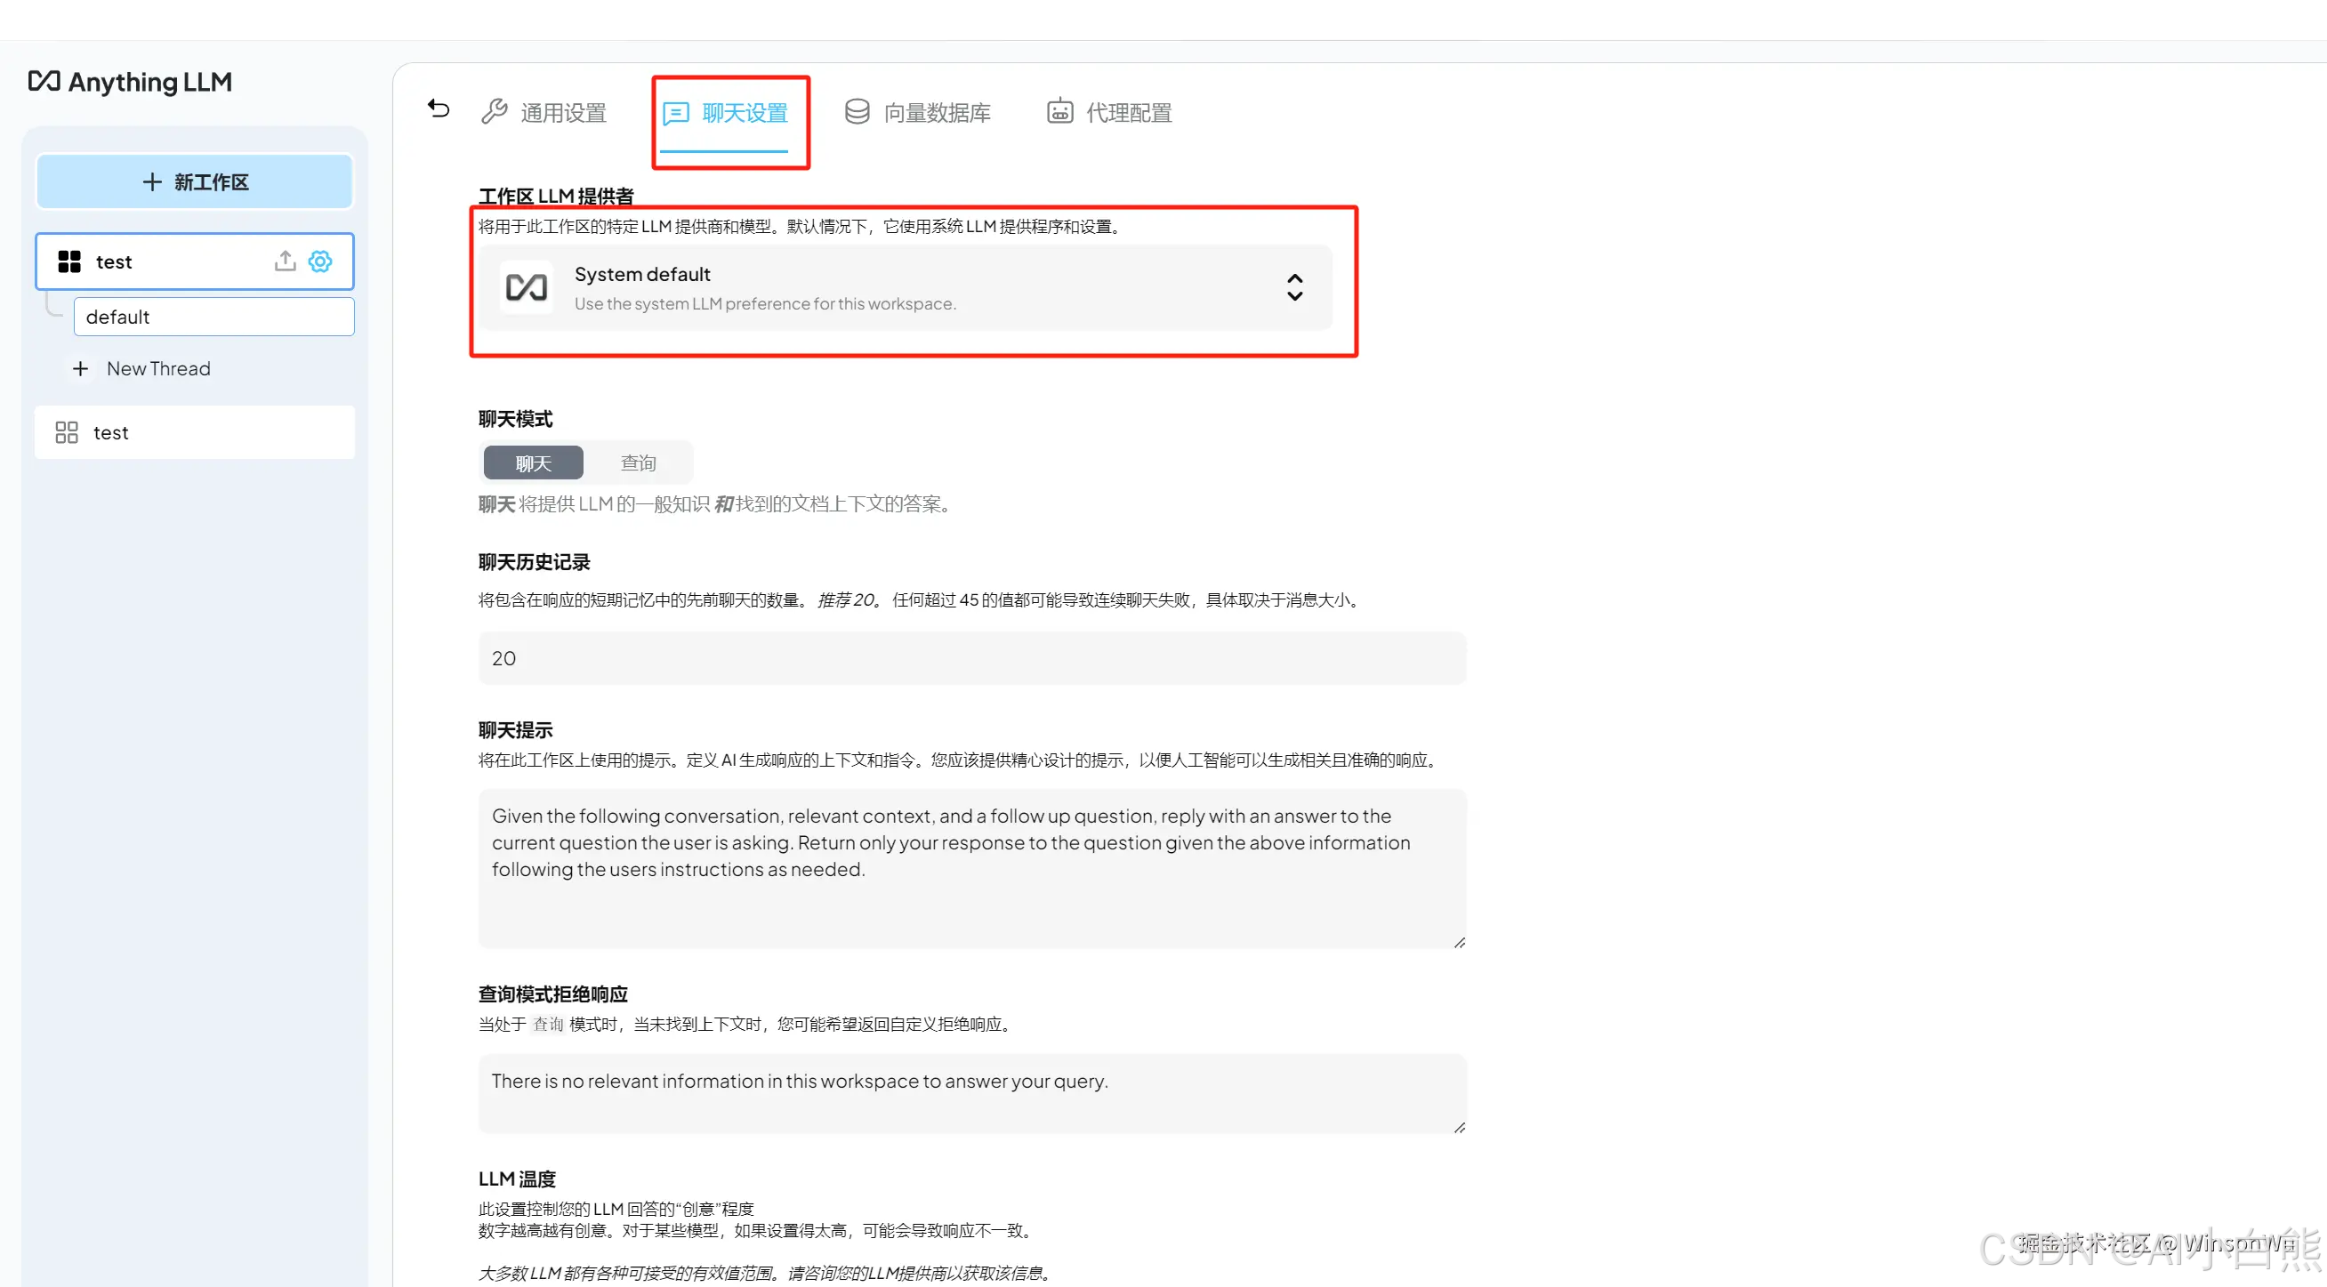Screen dimensions: 2327x1287
Task: Click the up-down chevron on LLM selector
Action: pos(1294,287)
